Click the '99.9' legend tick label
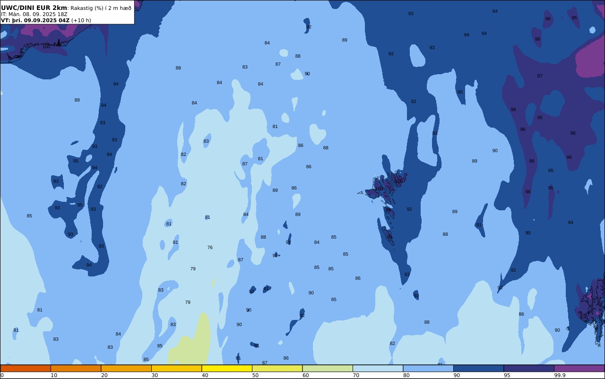This screenshot has width=605, height=379. pyautogui.click(x=560, y=375)
